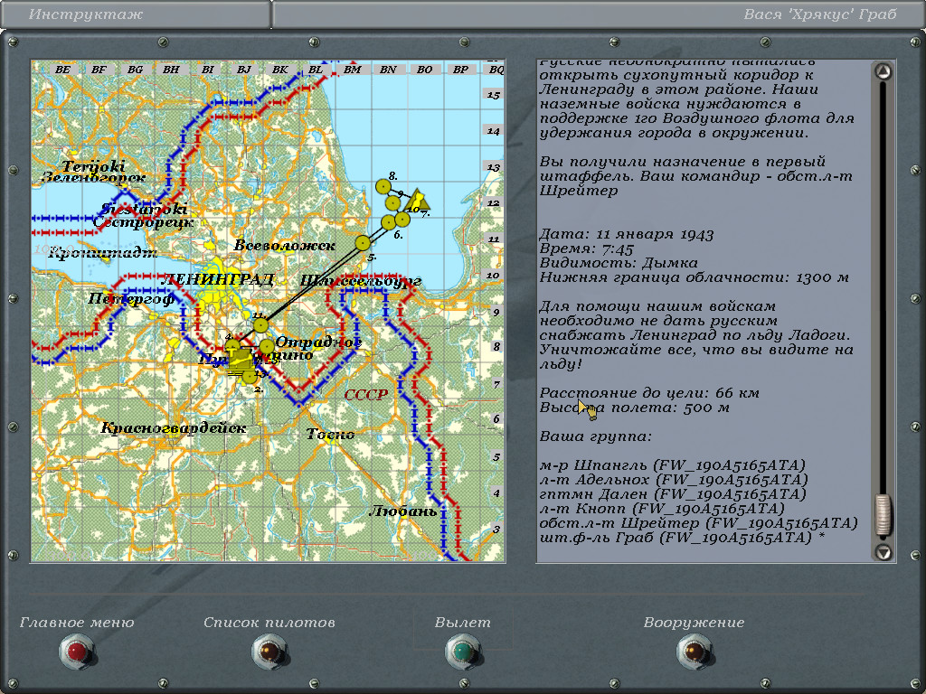The width and height of the screenshot is (926, 694).
Task: Click the triangular target marker near waypoint 7
Action: [417, 201]
